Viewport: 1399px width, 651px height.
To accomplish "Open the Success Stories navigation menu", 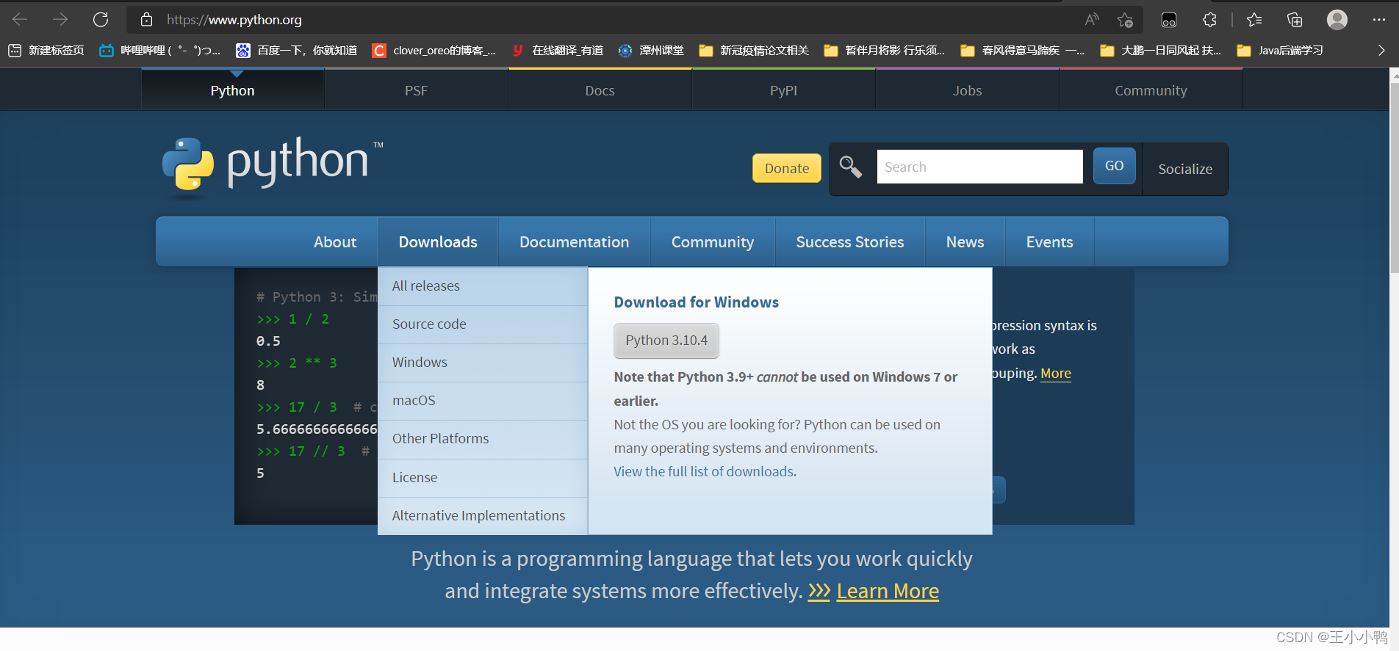I will point(850,241).
